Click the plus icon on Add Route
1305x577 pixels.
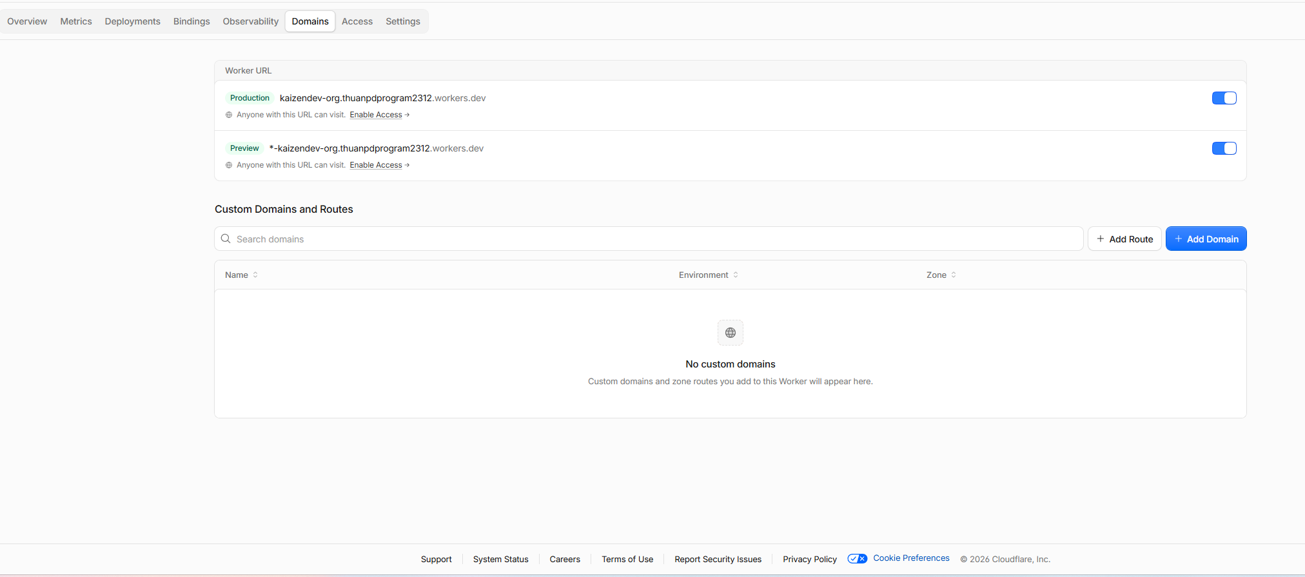(x=1101, y=239)
